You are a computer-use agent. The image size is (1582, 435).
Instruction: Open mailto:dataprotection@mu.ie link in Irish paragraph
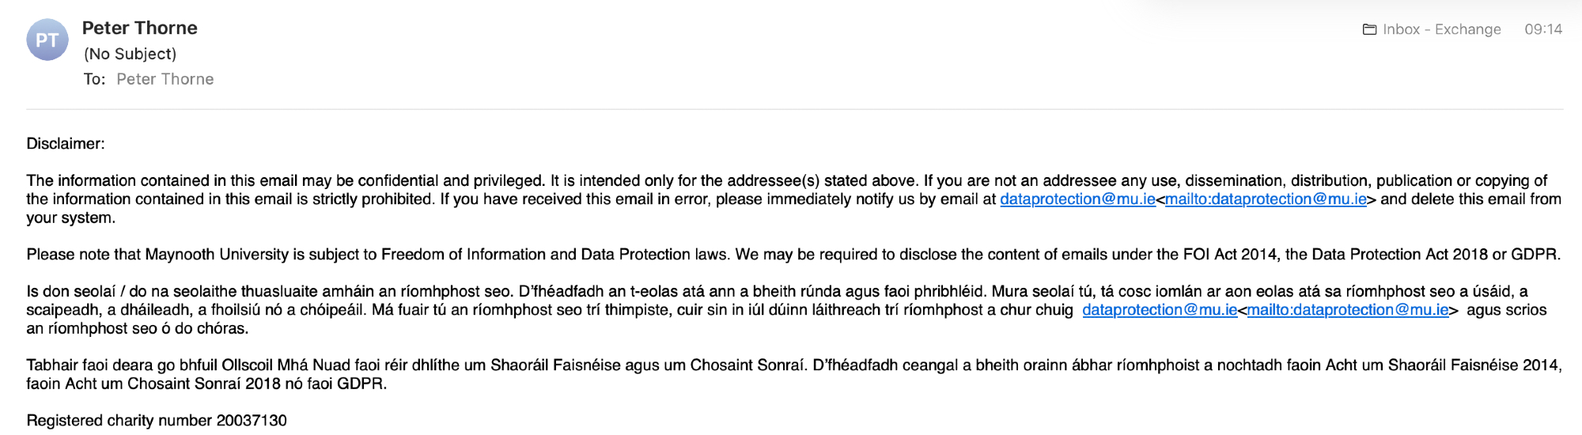click(1348, 310)
